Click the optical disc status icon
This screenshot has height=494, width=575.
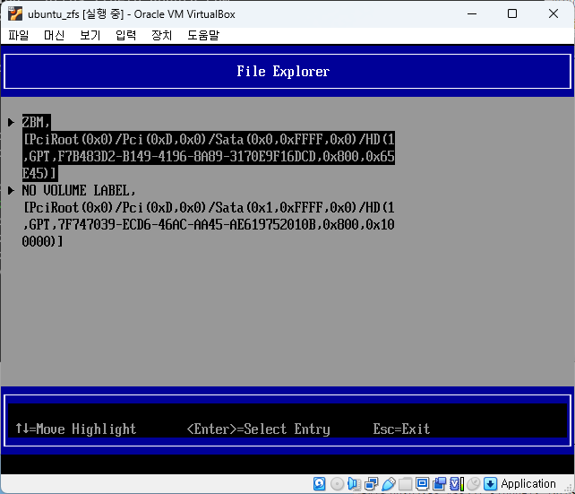(x=337, y=484)
